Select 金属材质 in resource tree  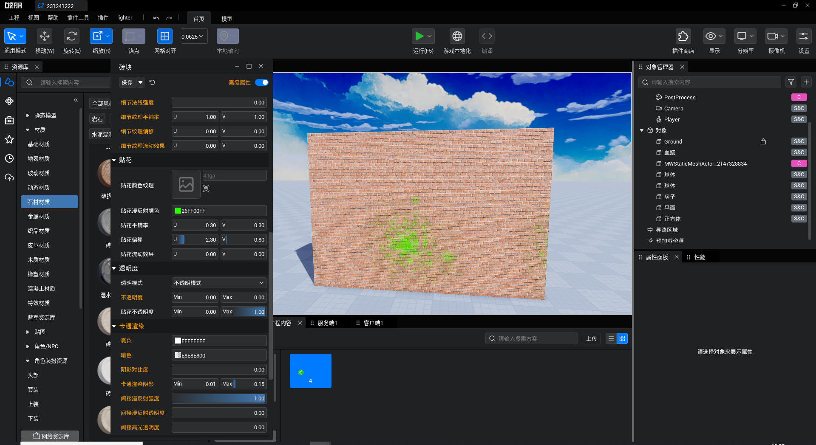click(39, 217)
